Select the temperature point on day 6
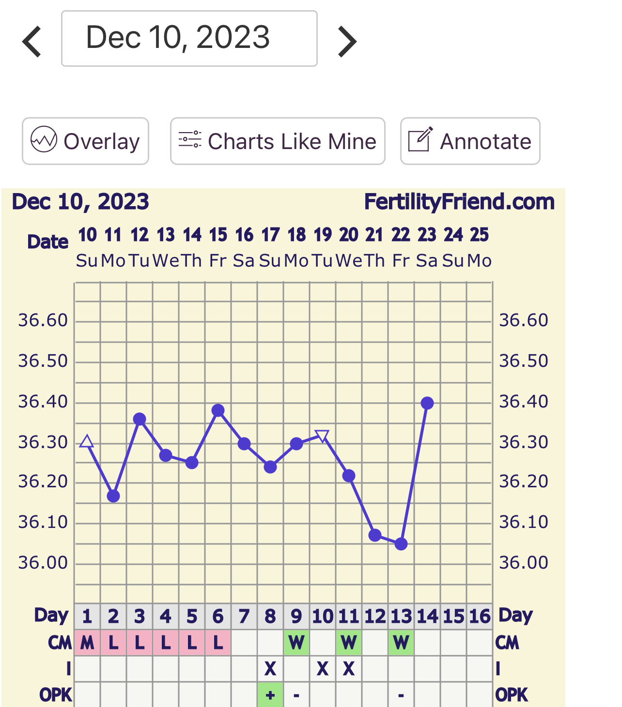Image resolution: width=622 pixels, height=707 pixels. pos(218,410)
